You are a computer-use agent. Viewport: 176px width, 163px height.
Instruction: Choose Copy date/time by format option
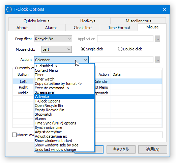tap(64, 84)
